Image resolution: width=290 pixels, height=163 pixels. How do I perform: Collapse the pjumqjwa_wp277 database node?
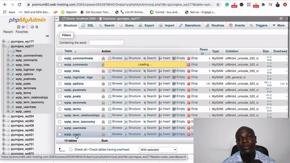pos(4,46)
